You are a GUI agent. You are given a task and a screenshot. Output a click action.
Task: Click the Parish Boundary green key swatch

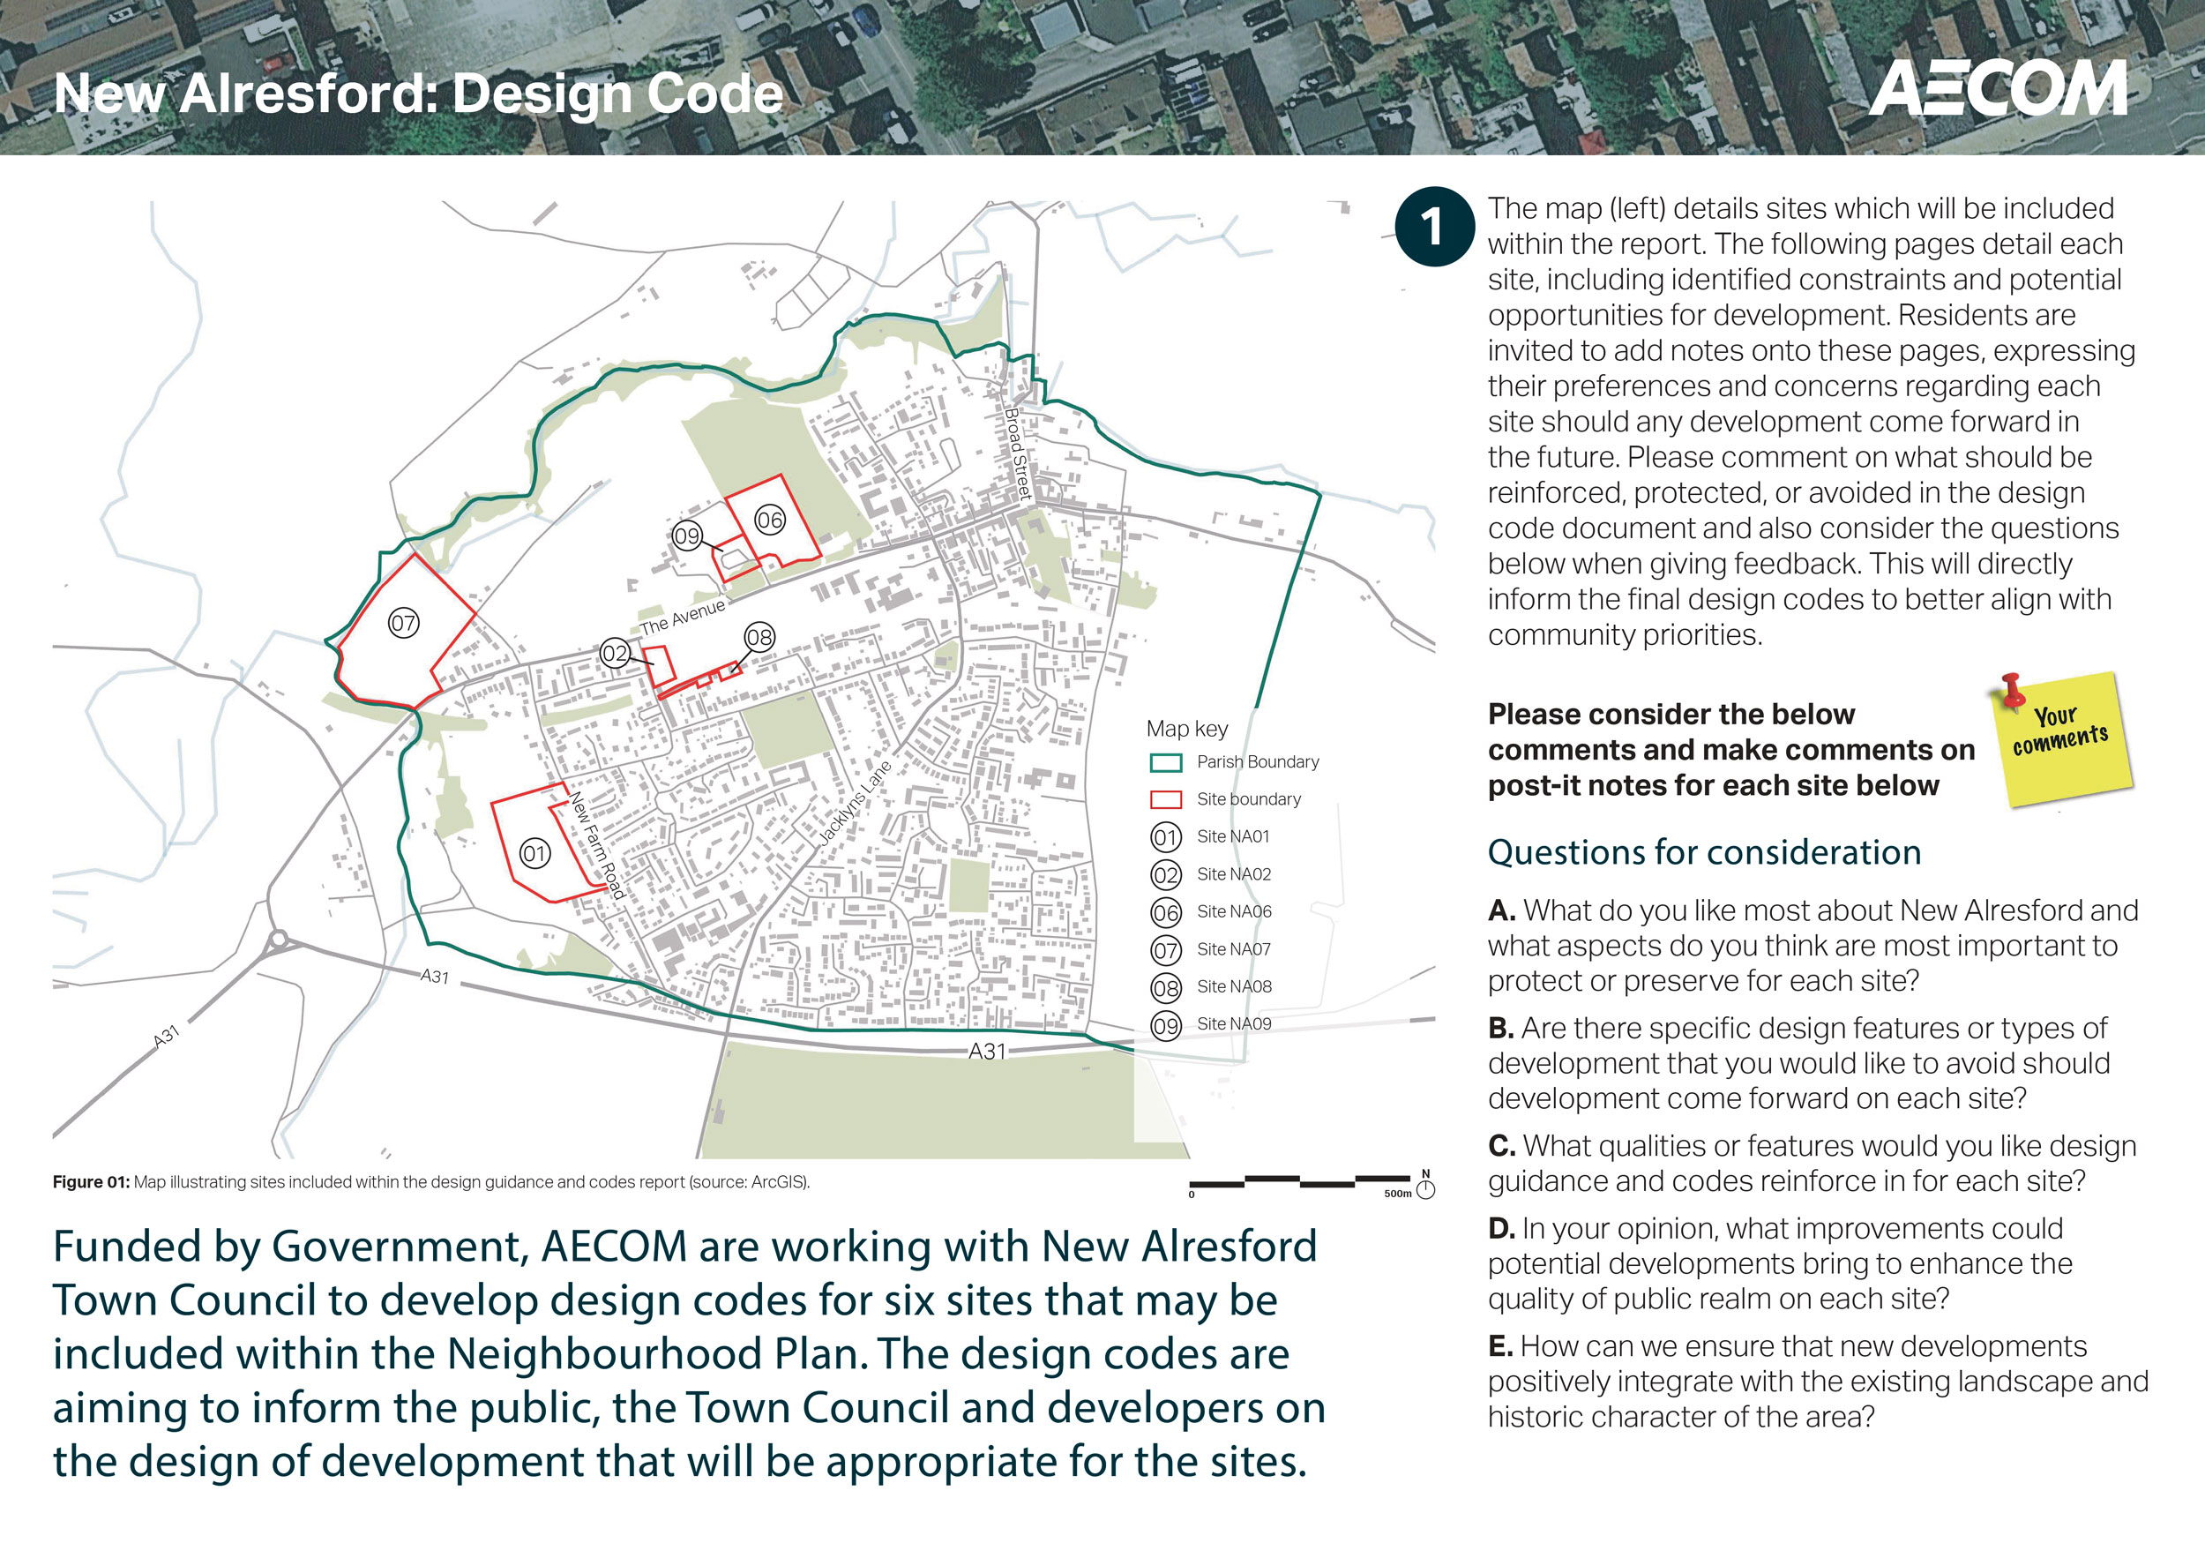pos(1165,762)
